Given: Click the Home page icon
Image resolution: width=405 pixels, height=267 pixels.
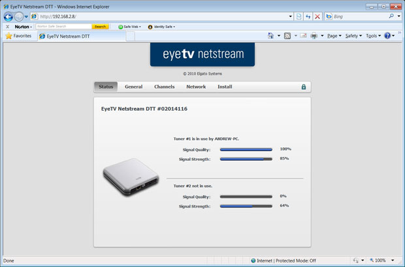Looking at the screenshot, I should (270, 36).
